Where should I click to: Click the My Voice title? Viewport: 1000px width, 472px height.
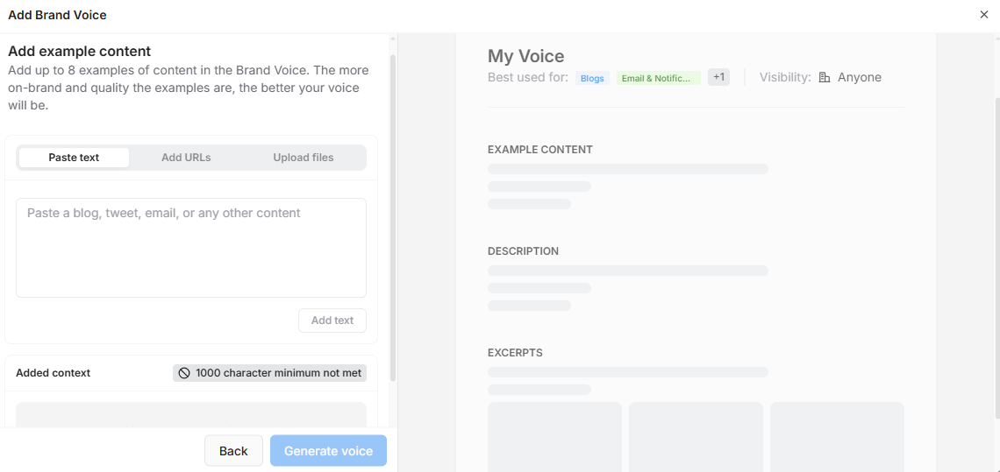click(525, 56)
